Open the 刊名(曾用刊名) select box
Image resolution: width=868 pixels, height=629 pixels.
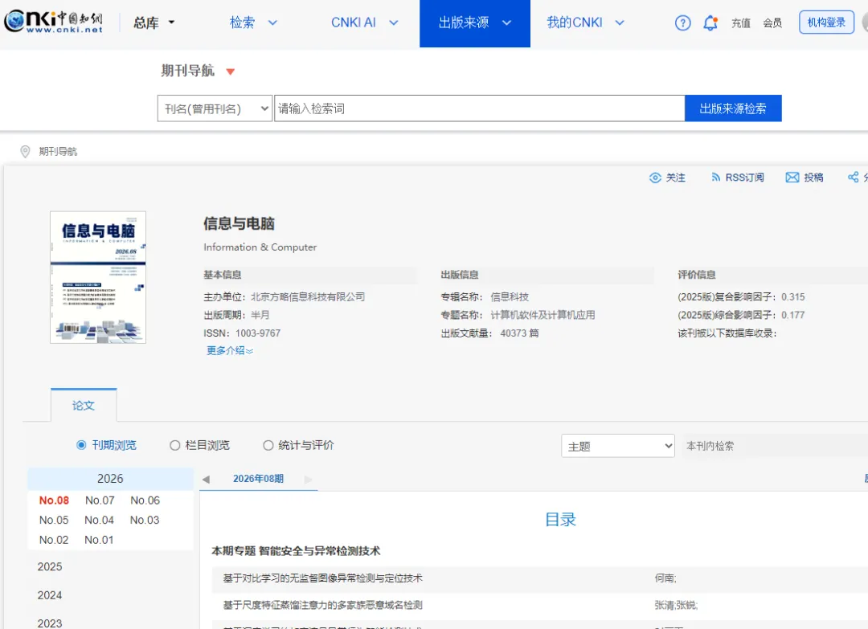[215, 108]
